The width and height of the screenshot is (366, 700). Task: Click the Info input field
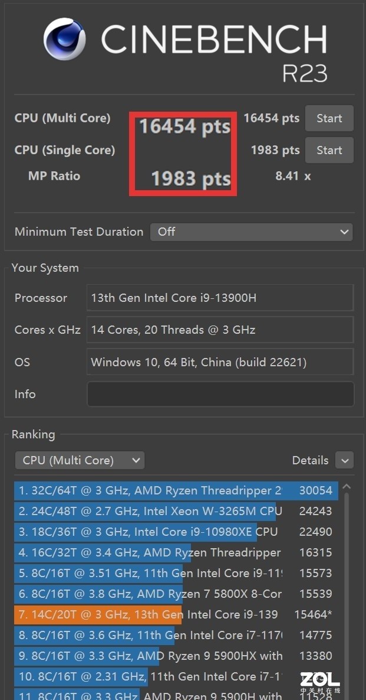tap(220, 394)
